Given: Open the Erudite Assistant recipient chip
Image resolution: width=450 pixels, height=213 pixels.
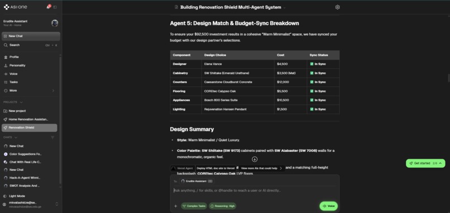Looking at the screenshot, I should [197, 181].
